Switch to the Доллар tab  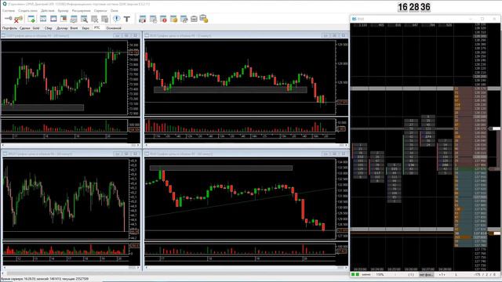tap(62, 28)
